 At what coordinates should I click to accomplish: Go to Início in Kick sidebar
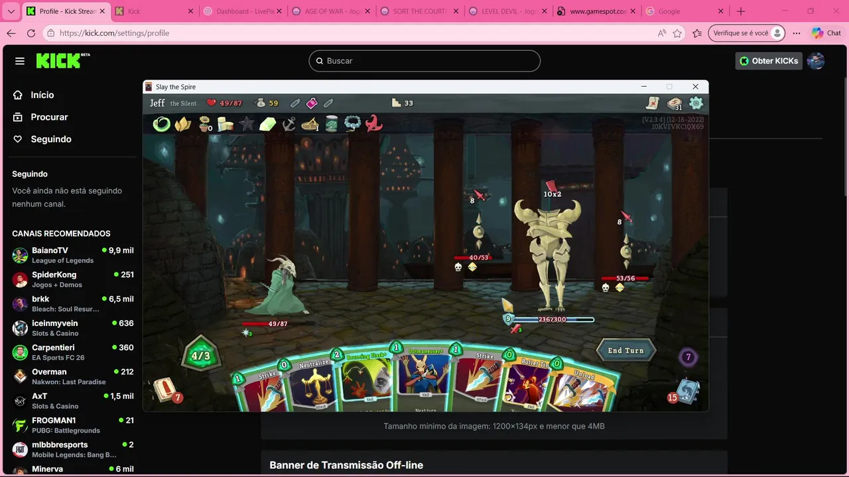coord(33,95)
